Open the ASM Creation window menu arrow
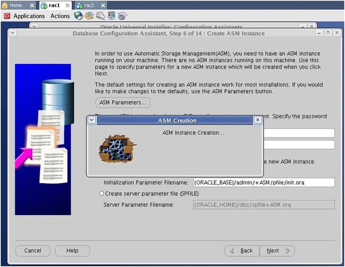Image resolution: width=345 pixels, height=267 pixels. 92,120
